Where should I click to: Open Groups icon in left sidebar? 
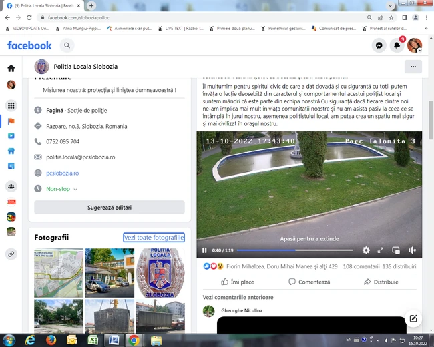click(11, 186)
